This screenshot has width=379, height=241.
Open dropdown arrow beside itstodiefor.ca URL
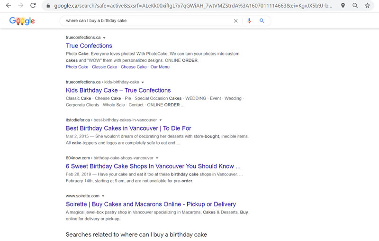coord(161,120)
